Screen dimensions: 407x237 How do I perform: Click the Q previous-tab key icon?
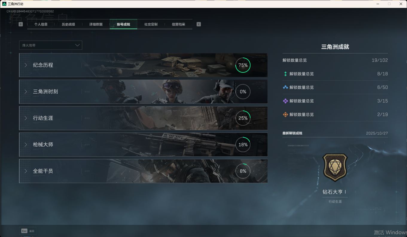click(21, 24)
